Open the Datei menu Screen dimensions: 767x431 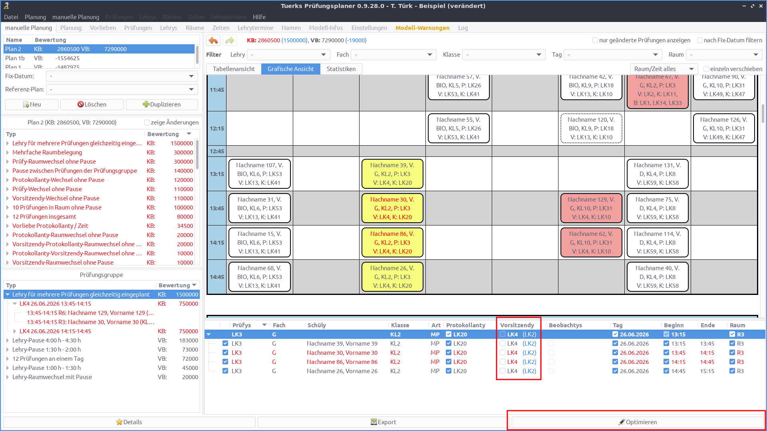(x=11, y=17)
